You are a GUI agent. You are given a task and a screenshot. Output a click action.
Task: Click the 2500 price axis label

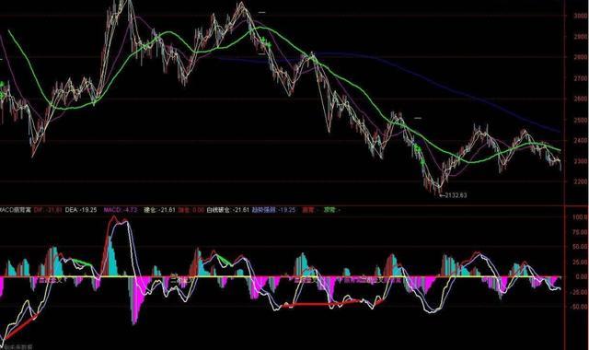581,120
